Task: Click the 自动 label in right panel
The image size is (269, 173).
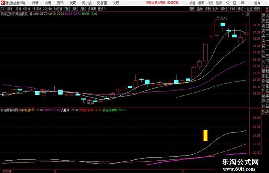Action: tap(265, 112)
